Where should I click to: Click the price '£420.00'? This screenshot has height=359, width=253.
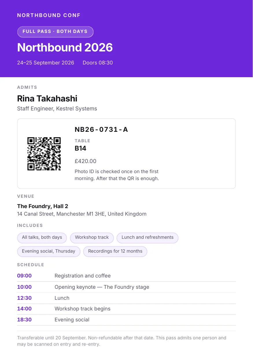[86, 161]
